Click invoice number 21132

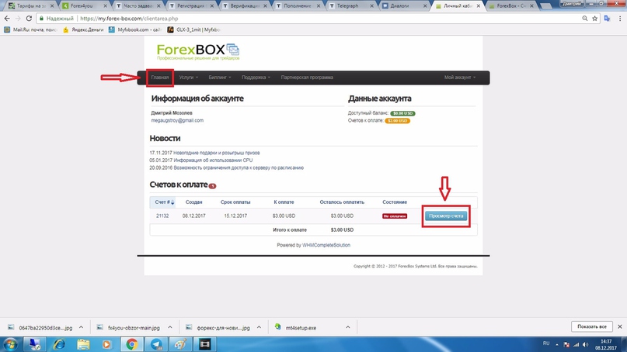pyautogui.click(x=162, y=216)
